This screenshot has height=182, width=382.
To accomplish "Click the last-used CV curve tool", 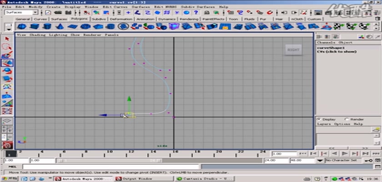I will 7,111.
